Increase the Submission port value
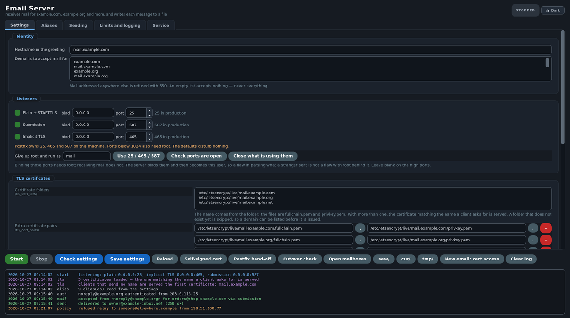Image resolution: width=570 pixels, height=318 pixels. [x=149, y=123]
